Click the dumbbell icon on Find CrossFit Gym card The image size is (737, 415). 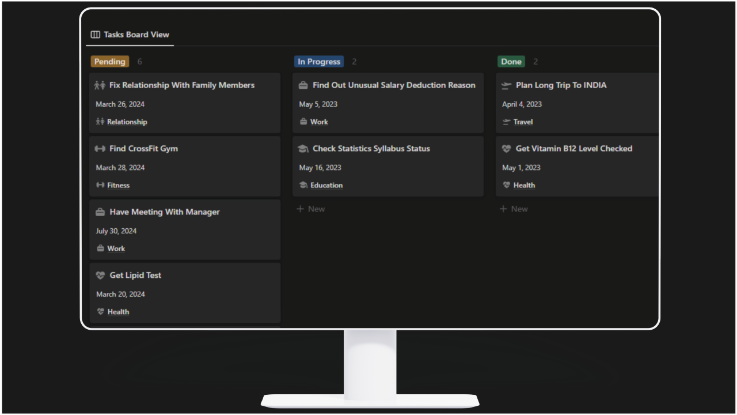(x=100, y=148)
